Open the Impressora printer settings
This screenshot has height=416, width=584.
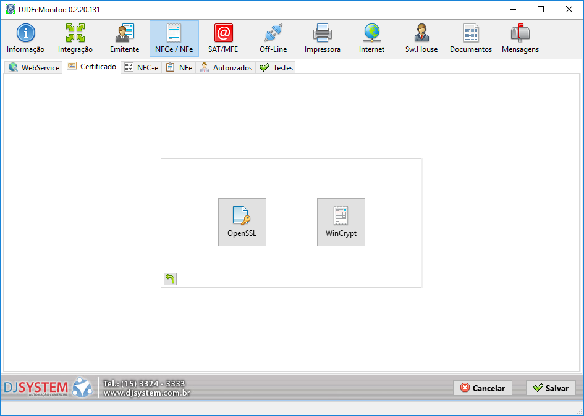click(x=322, y=38)
